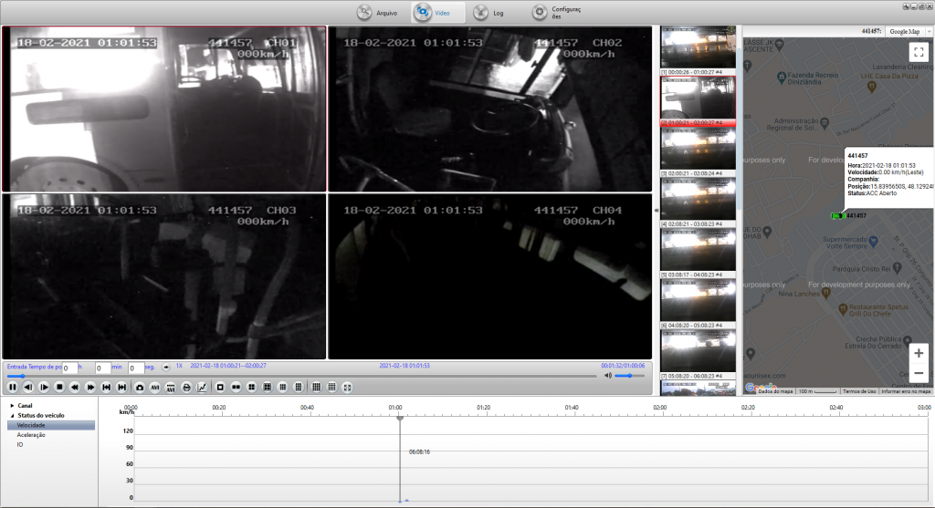Click the camera snapshot icon
The height and width of the screenshot is (508, 935).
tap(140, 388)
